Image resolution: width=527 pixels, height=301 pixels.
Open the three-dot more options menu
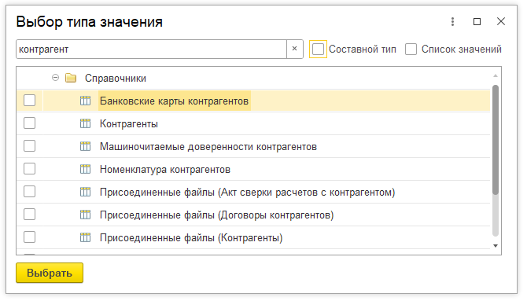(452, 22)
